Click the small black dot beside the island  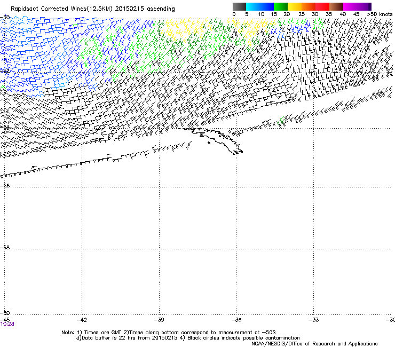(x=209, y=143)
